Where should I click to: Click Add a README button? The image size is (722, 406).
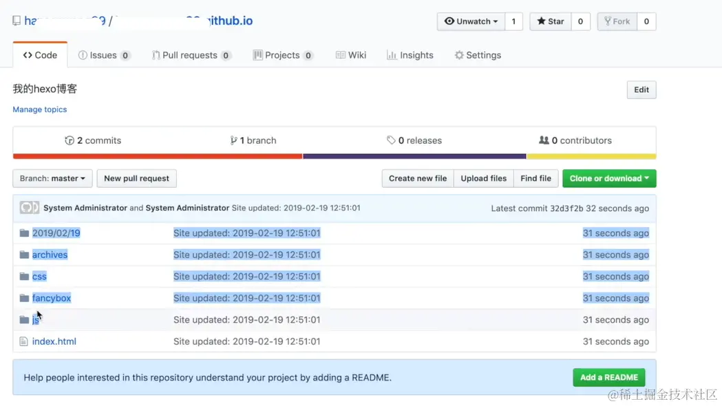coord(609,378)
